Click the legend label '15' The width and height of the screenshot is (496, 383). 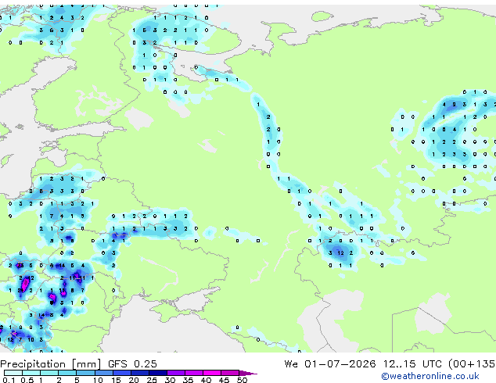(x=116, y=380)
